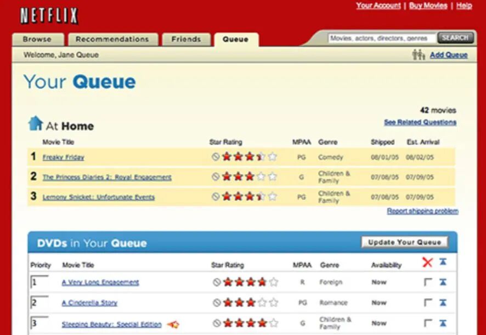Move A Very Long Engagement to top

click(443, 282)
